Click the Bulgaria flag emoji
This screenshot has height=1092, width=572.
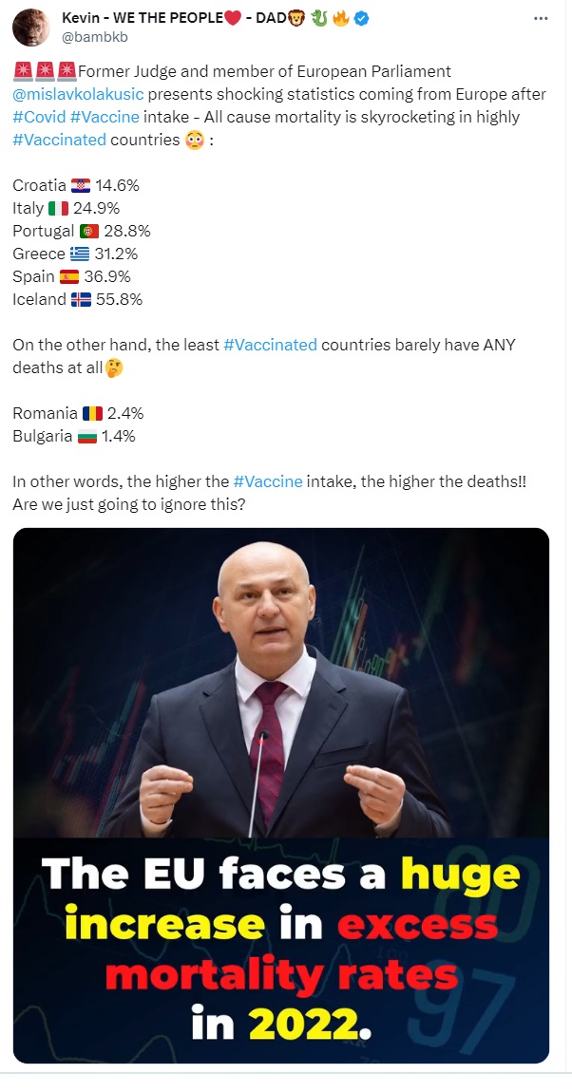[x=86, y=436]
